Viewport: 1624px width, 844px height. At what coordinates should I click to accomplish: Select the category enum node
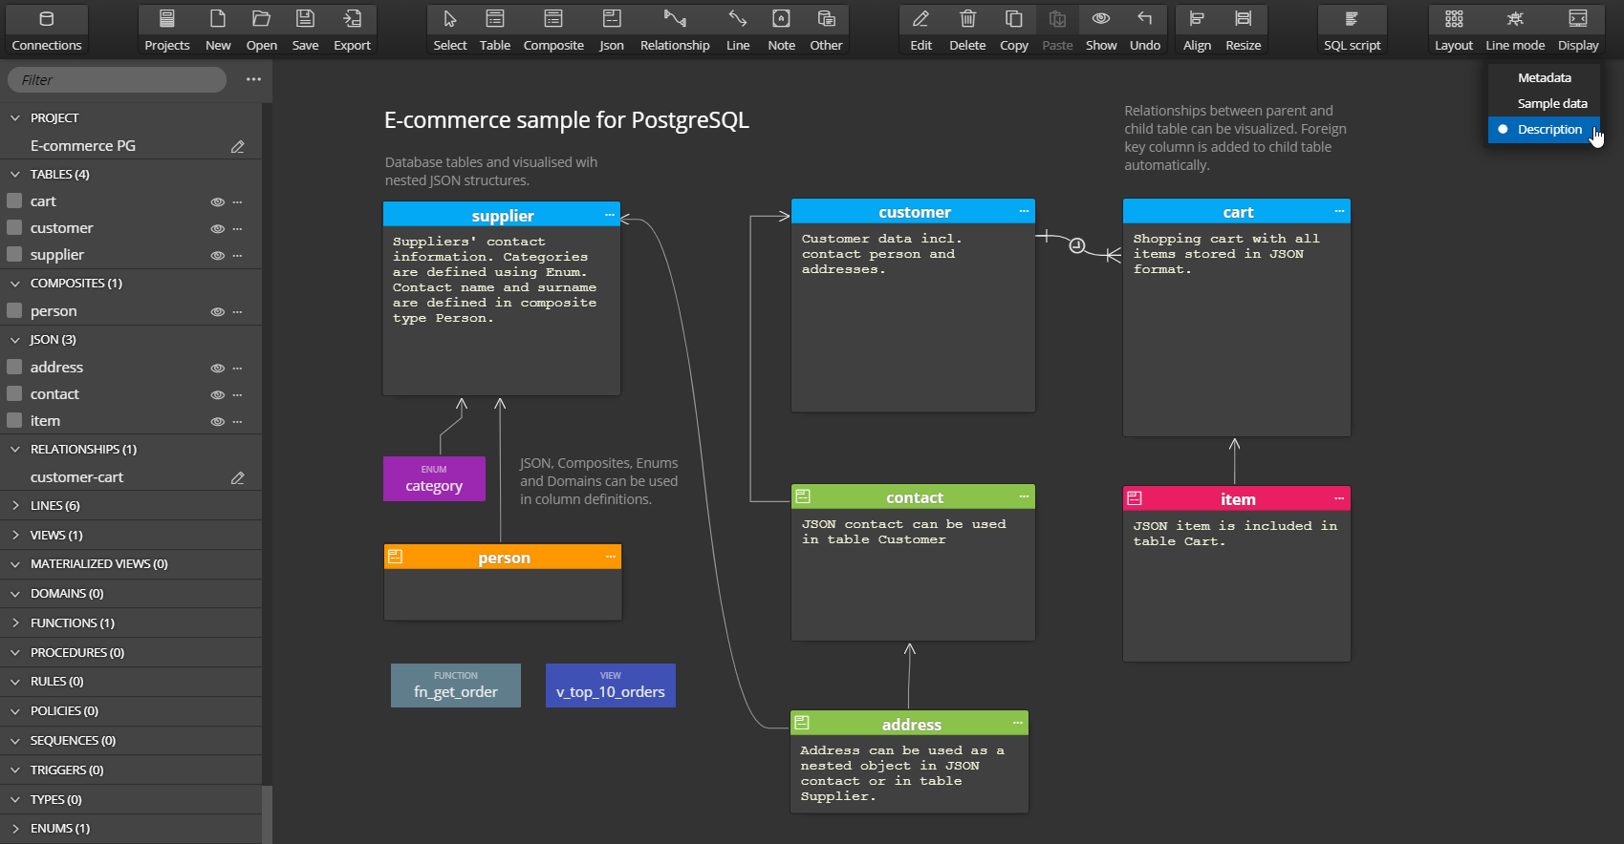coord(434,478)
